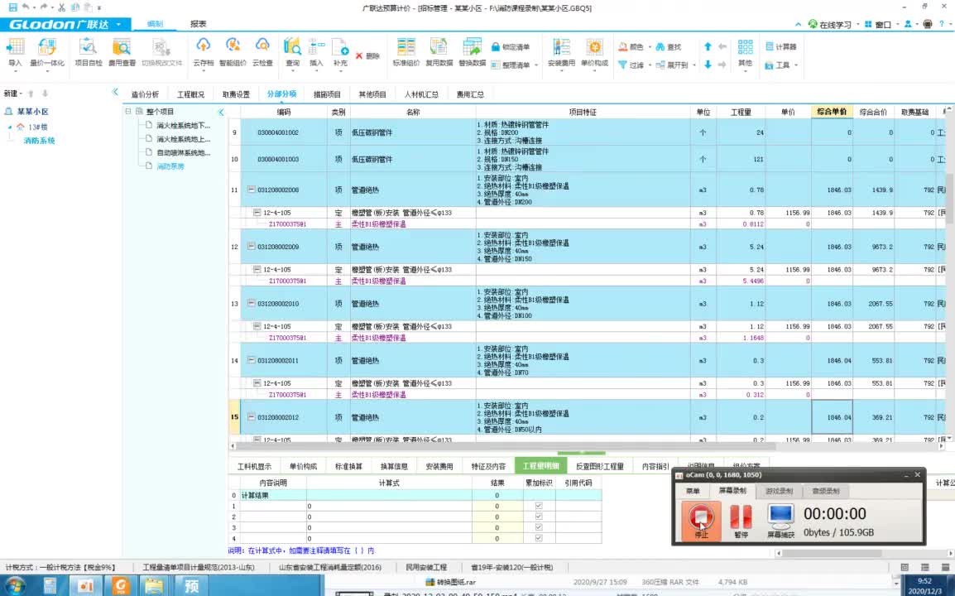Open 云检查 cloud check

click(262, 52)
